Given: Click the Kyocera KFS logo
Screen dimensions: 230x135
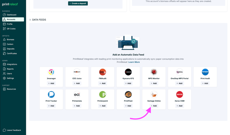Looking at the screenshot, I should tap(128, 72).
